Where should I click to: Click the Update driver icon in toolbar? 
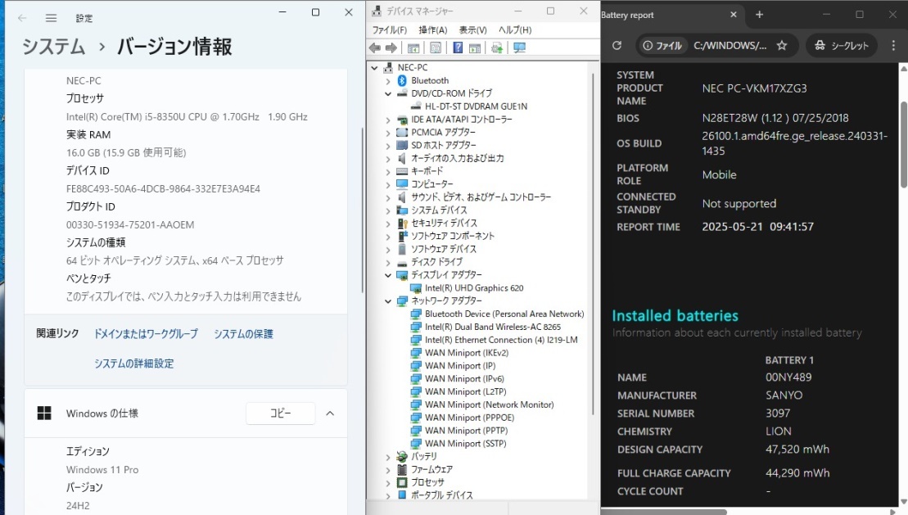tap(497, 48)
